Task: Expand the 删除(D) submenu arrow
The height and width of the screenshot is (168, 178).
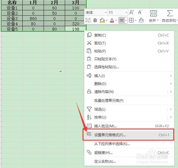Action: tap(171, 84)
